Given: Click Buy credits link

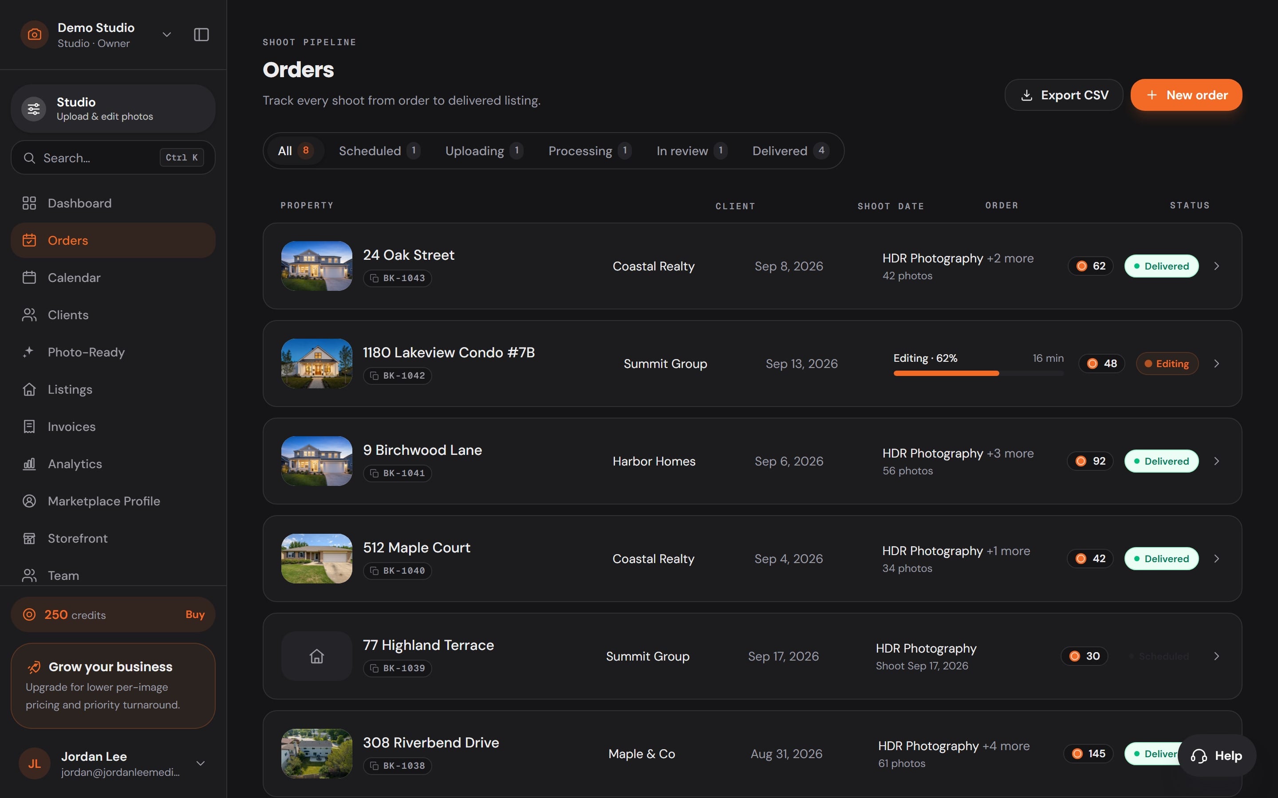Looking at the screenshot, I should tap(195, 614).
